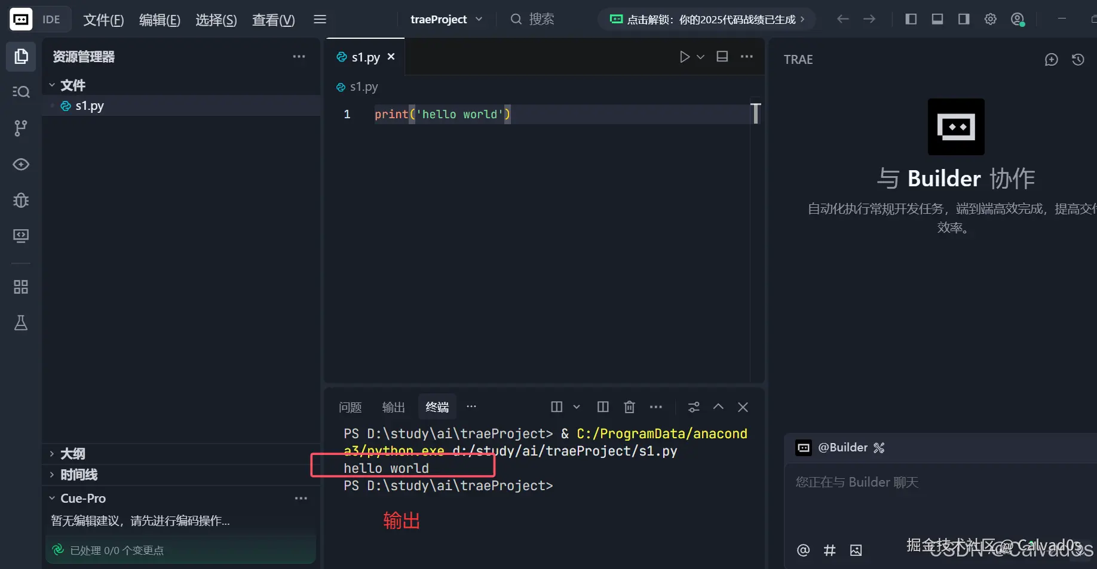The width and height of the screenshot is (1097, 569).
Task: Maximize the terminal panel size
Action: (719, 407)
